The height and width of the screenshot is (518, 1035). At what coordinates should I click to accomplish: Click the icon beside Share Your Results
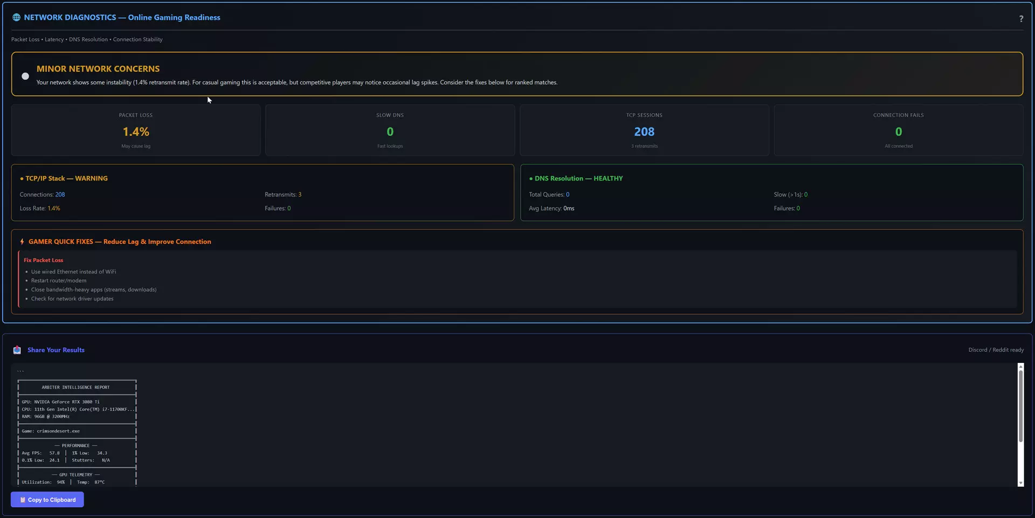[17, 350]
